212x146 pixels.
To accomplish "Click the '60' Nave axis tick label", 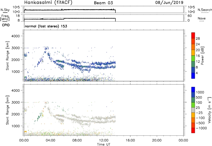I will coord(190,16).
